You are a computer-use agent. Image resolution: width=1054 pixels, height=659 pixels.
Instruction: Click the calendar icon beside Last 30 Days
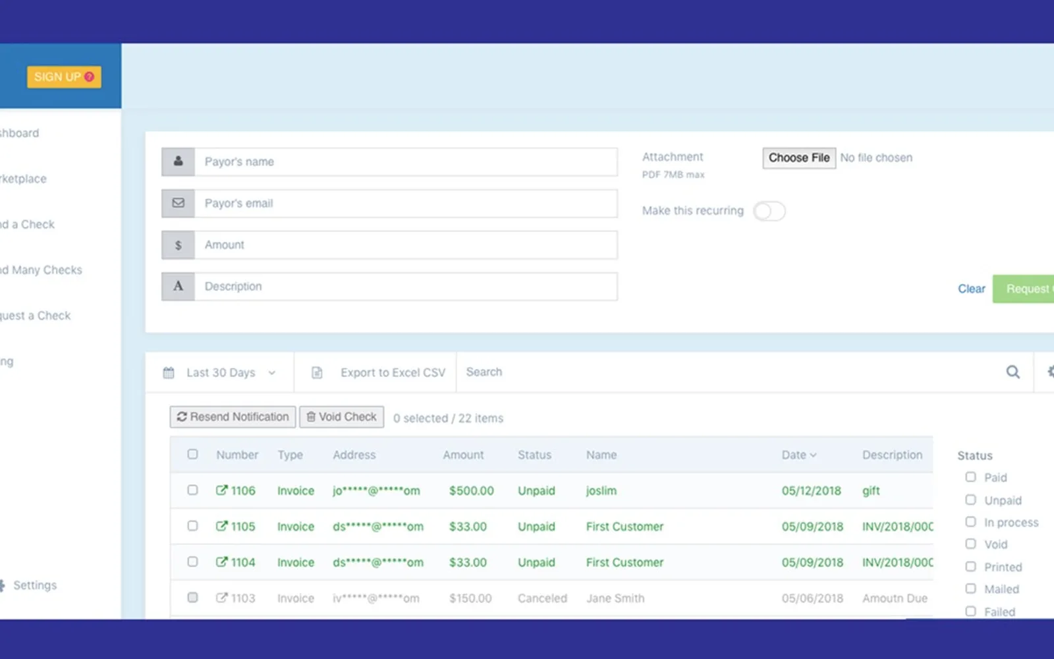coord(169,373)
